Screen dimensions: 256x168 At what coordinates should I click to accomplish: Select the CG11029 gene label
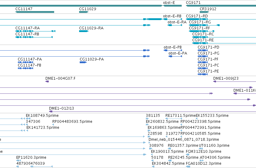(x=88, y=9)
